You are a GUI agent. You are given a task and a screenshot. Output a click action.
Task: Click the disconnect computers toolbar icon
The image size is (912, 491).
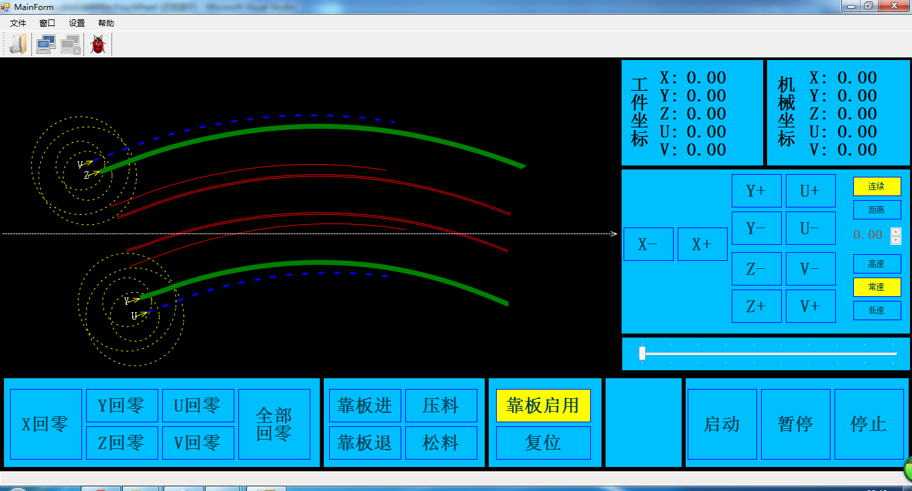click(x=70, y=44)
